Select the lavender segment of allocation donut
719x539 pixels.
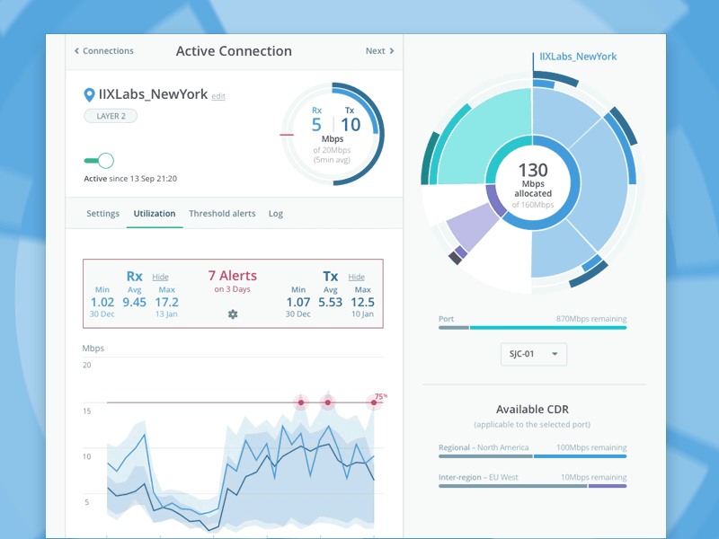pyautogui.click(x=472, y=226)
